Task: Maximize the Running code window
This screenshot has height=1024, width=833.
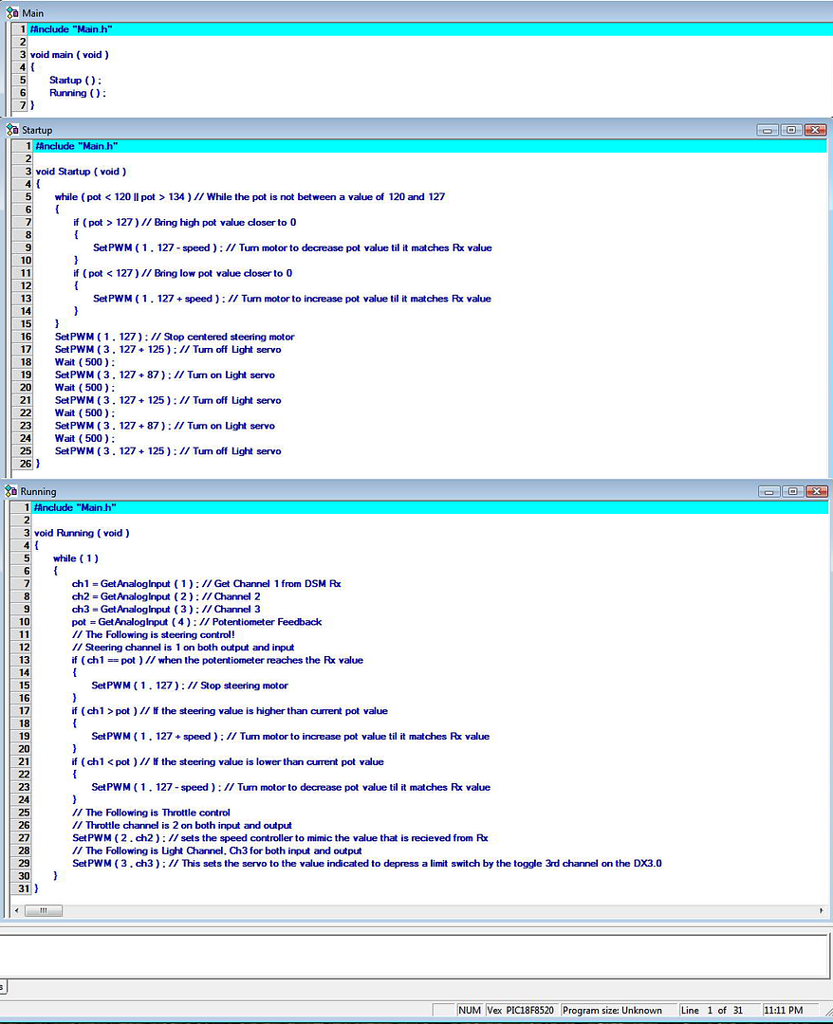Action: 791,491
